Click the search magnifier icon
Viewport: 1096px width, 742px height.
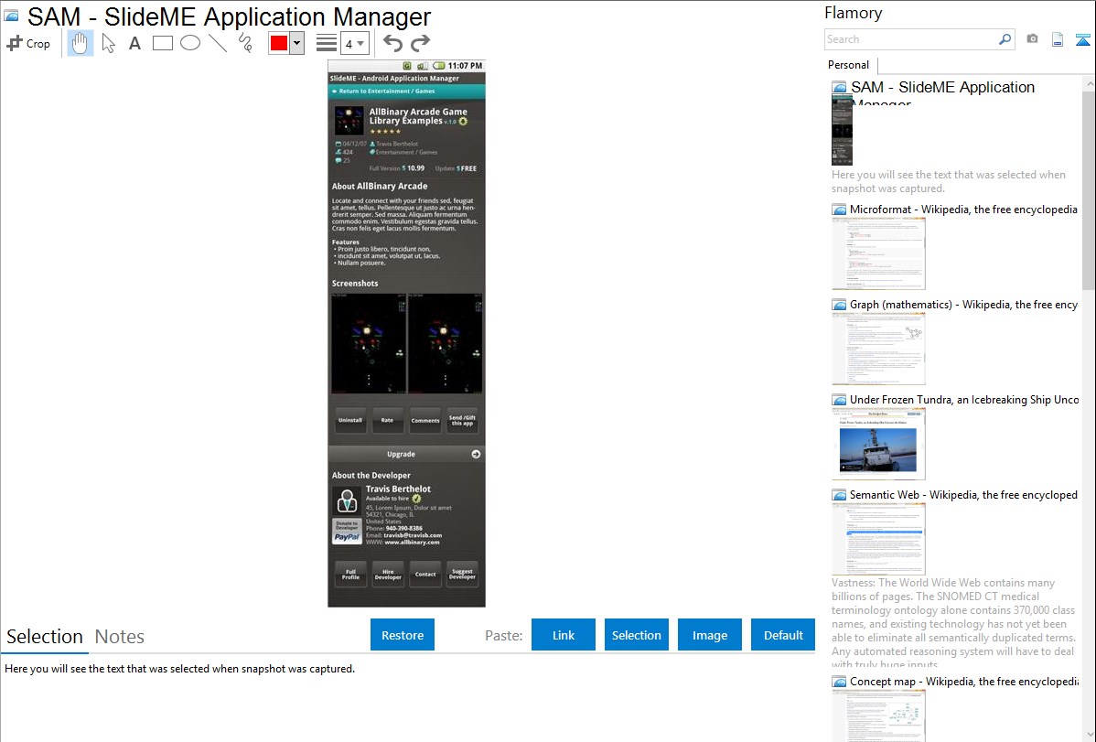coord(1005,39)
